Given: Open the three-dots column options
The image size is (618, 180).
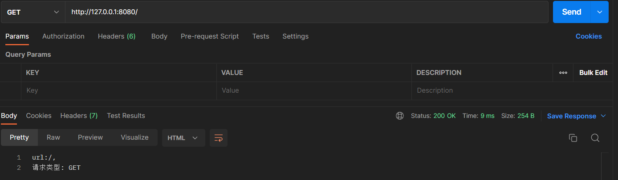Looking at the screenshot, I should tap(563, 73).
